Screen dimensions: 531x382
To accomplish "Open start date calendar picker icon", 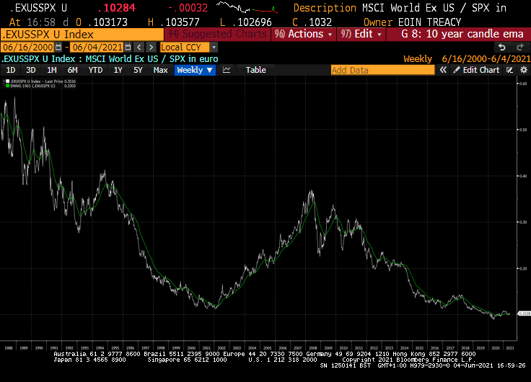I will tap(58, 47).
